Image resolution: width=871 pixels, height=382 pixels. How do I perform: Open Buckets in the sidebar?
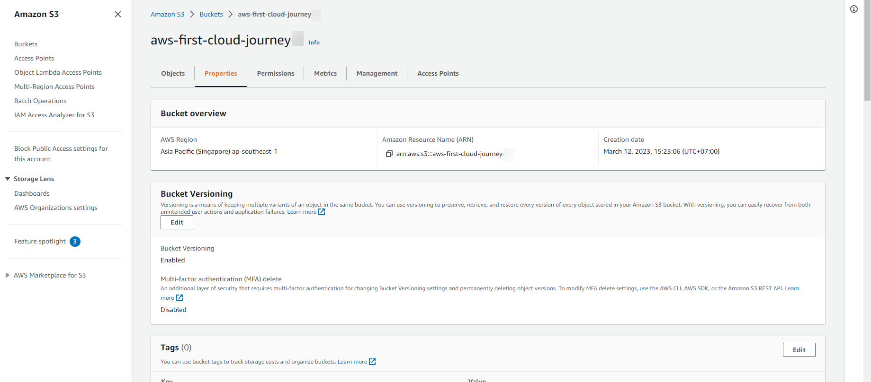[x=26, y=44]
